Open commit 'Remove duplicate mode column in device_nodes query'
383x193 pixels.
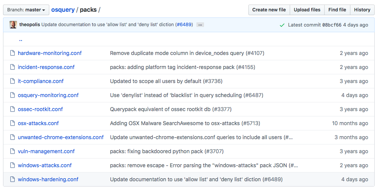coord(187,53)
